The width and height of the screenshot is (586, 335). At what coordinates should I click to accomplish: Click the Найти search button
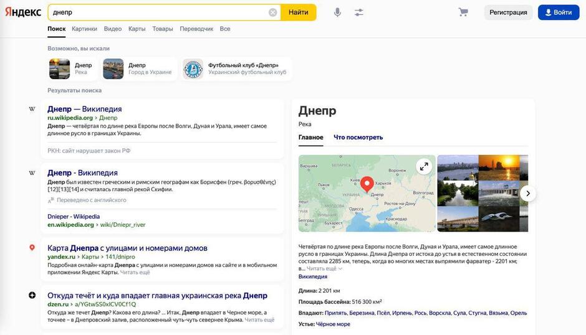tap(298, 12)
